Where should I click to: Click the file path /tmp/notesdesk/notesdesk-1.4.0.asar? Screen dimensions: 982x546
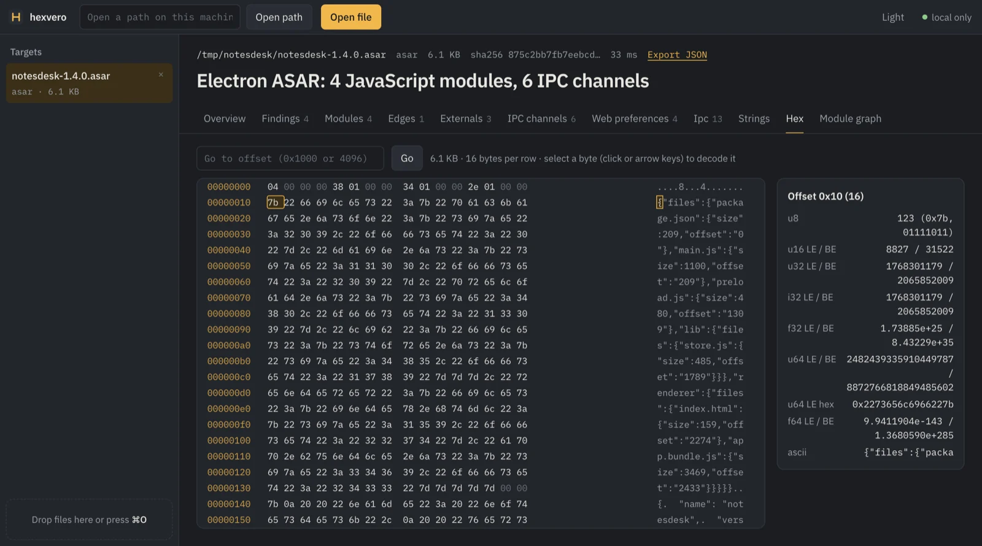tap(291, 55)
